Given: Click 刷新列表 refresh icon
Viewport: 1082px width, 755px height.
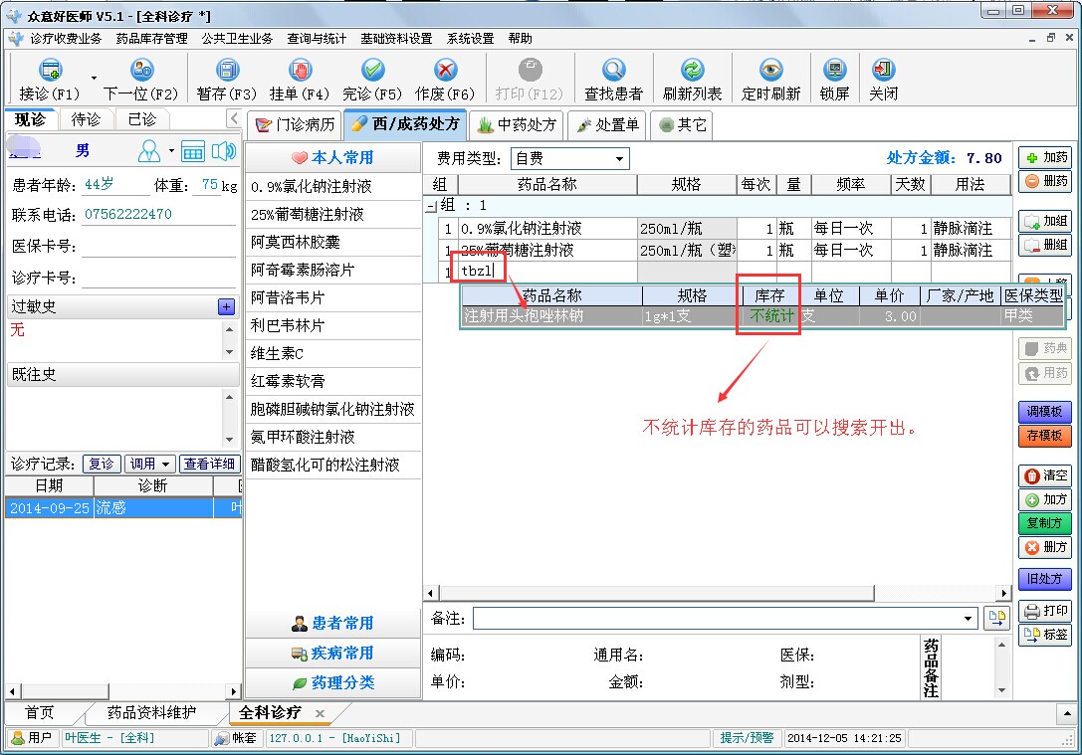Looking at the screenshot, I should click(x=692, y=70).
